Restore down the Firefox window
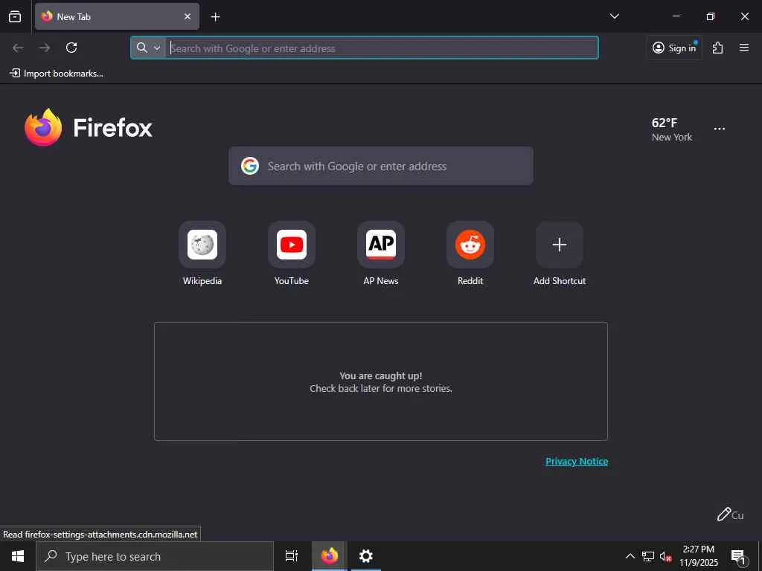The width and height of the screenshot is (762, 571). [711, 16]
